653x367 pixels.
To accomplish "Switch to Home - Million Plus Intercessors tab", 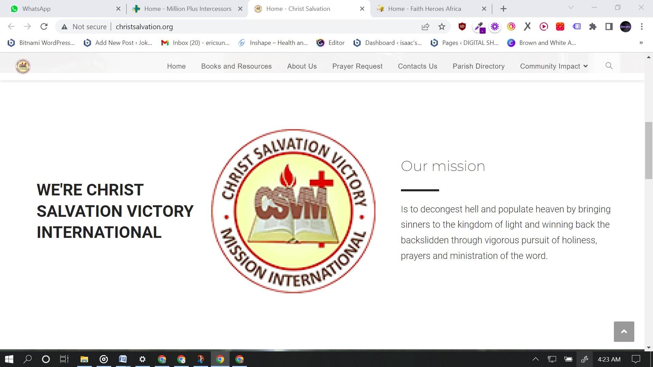I will (x=187, y=9).
